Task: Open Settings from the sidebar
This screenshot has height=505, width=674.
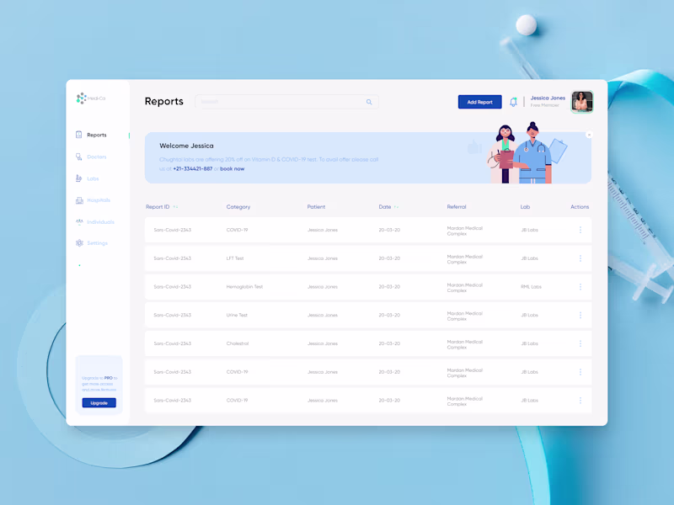Action: point(93,242)
